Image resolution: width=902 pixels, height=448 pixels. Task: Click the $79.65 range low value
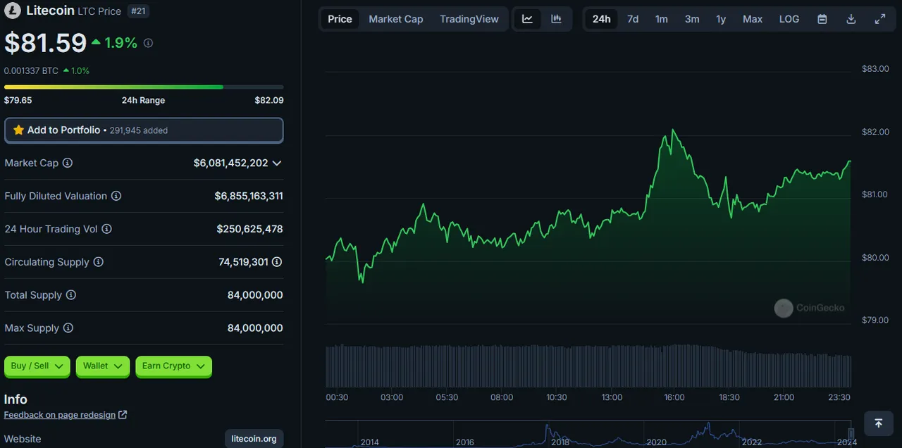pyautogui.click(x=18, y=100)
